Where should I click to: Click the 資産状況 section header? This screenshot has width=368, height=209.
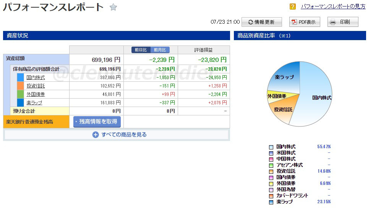117,36
